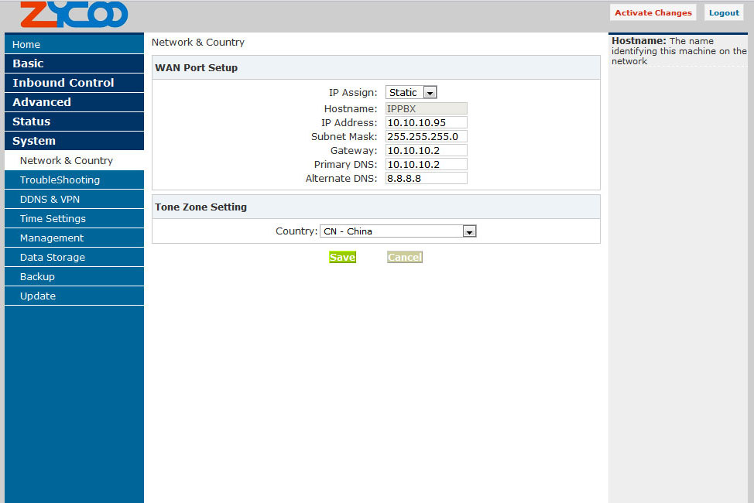The image size is (754, 503).
Task: Click the IP Address input field
Action: pos(426,123)
